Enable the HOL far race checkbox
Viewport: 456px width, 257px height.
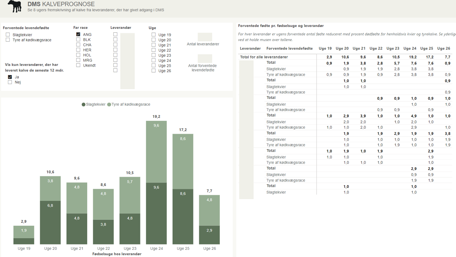coord(78,55)
